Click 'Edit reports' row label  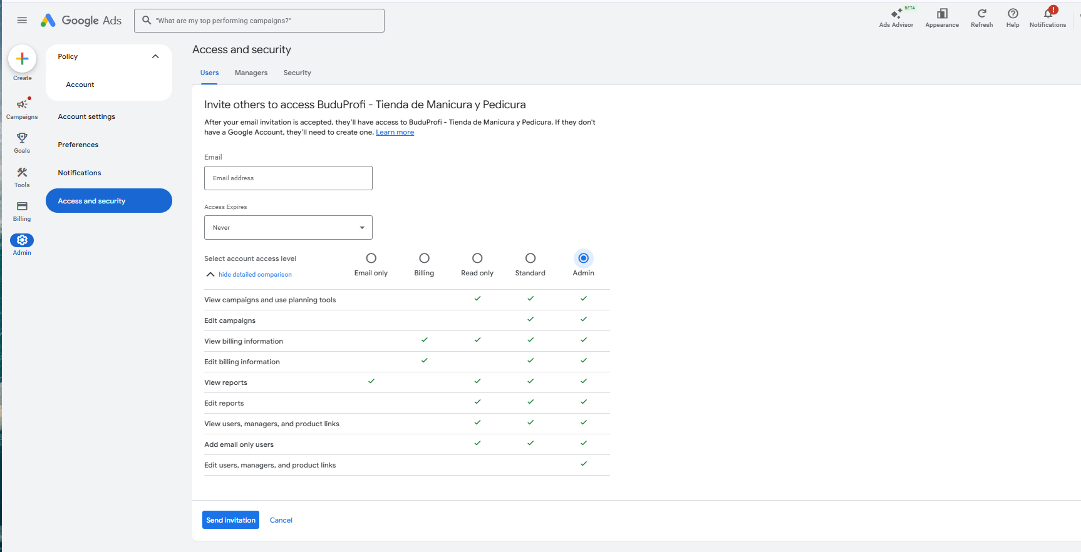click(x=224, y=403)
